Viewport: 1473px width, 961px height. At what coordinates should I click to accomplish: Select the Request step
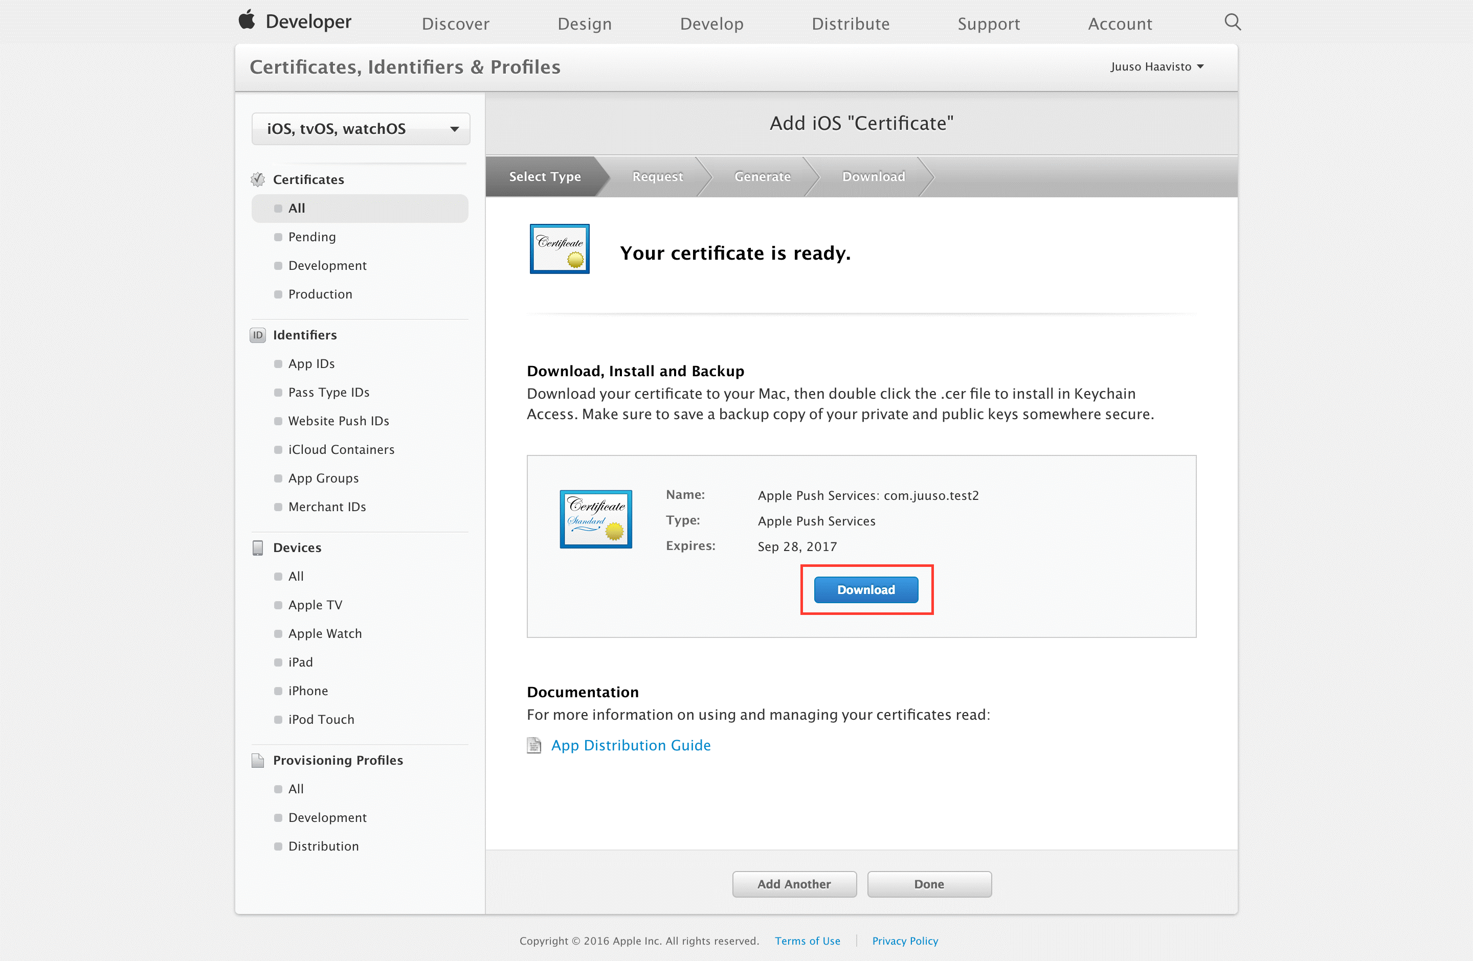click(x=657, y=176)
